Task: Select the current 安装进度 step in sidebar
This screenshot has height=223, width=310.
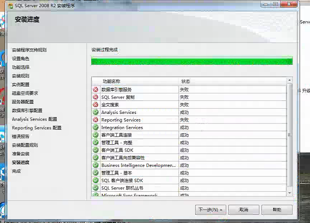Action: (21, 162)
